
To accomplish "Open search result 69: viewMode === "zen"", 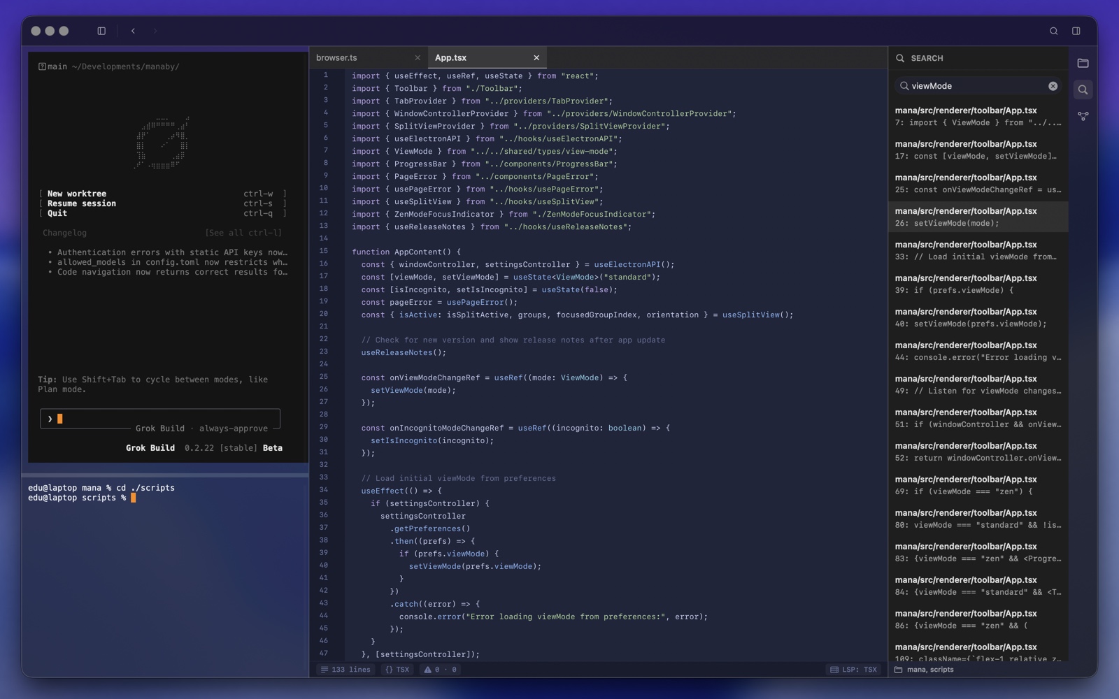I will pyautogui.click(x=978, y=486).
